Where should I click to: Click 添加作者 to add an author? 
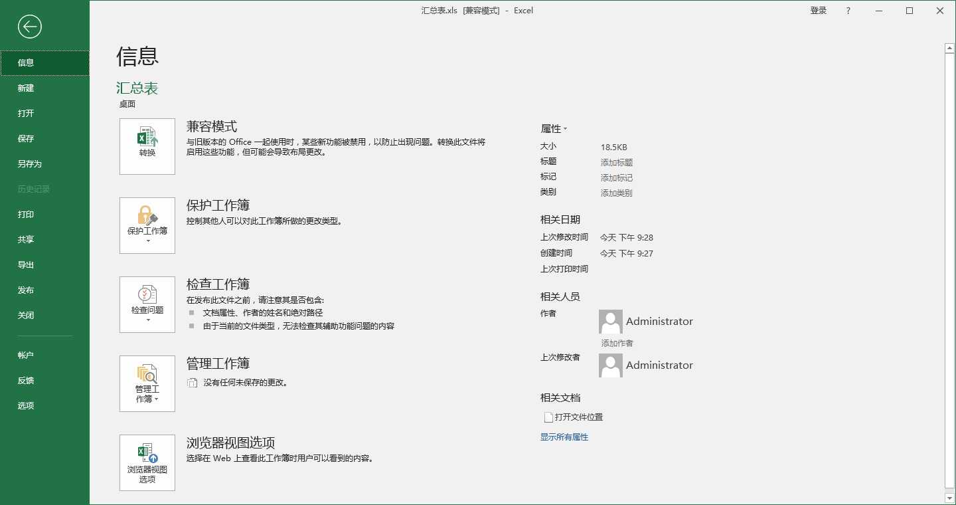617,344
